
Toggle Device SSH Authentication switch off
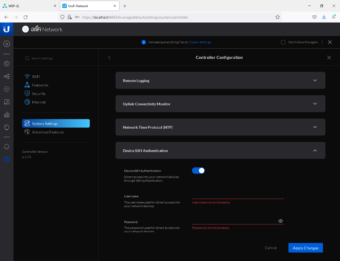click(198, 171)
